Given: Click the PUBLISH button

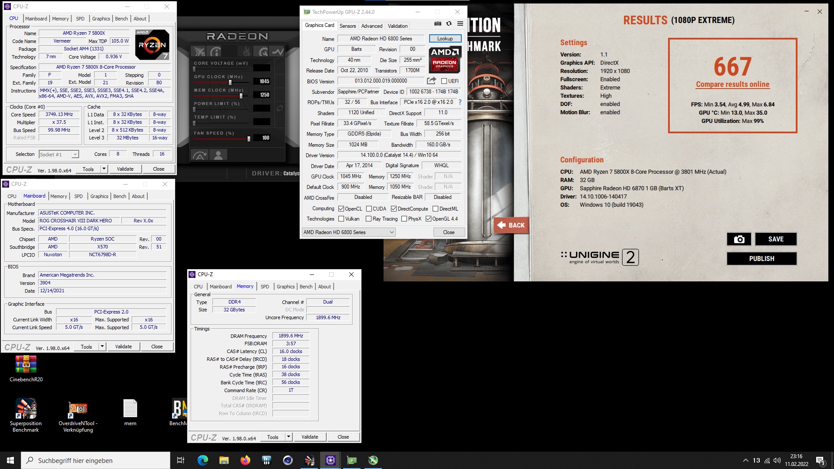Looking at the screenshot, I should 761,259.
